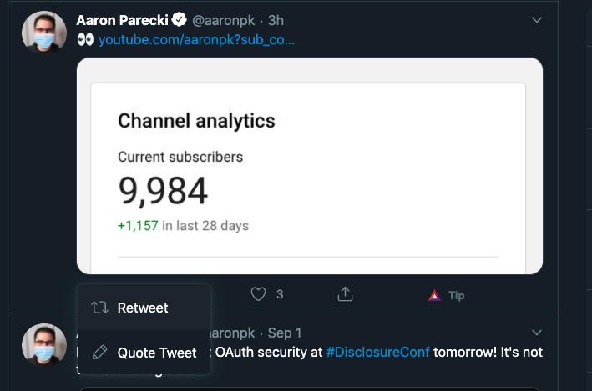
Task: Click the partially hidden handle on Sep 1 tweet
Action: click(x=232, y=333)
